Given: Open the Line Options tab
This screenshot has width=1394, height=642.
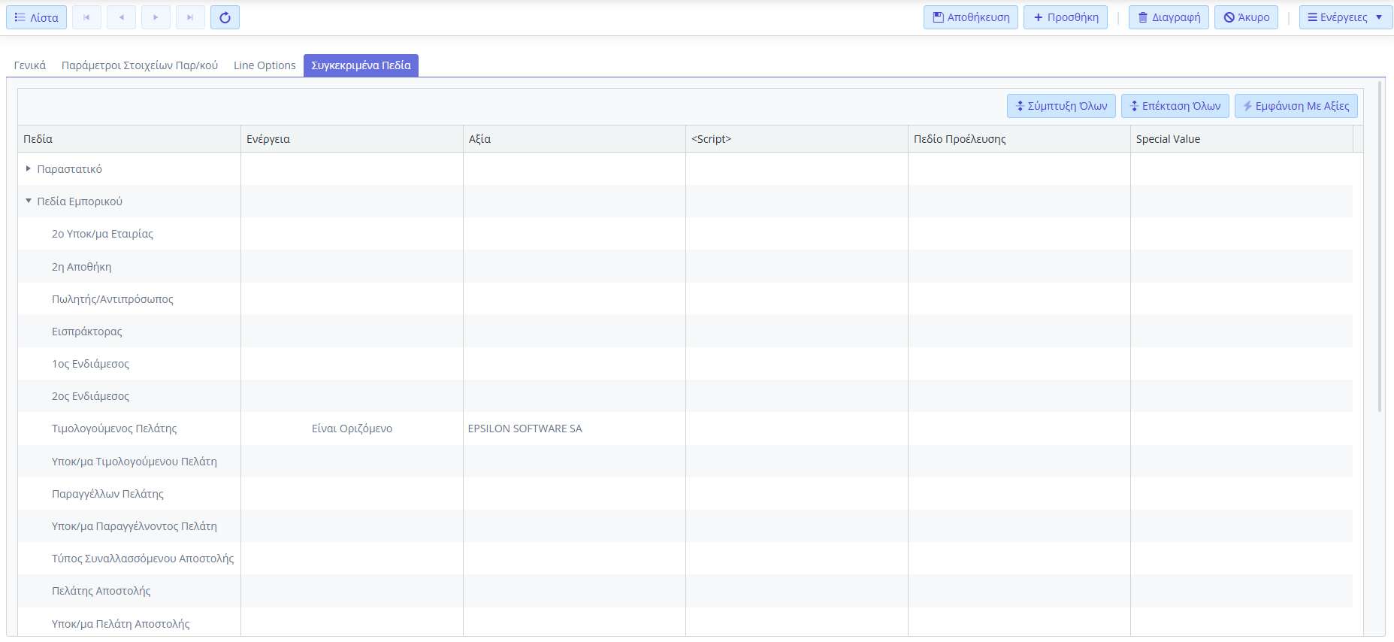Looking at the screenshot, I should (x=265, y=65).
